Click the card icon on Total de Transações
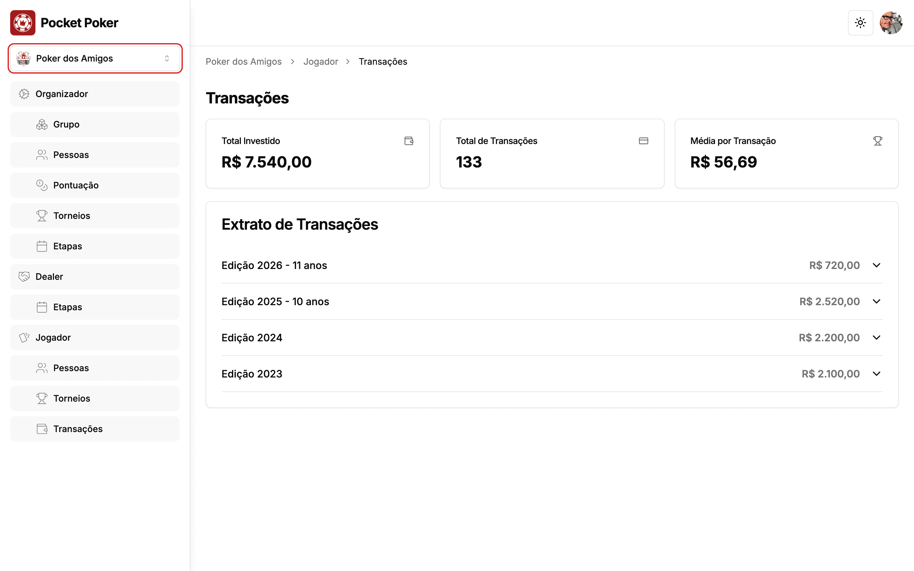This screenshot has width=914, height=571. tap(644, 141)
